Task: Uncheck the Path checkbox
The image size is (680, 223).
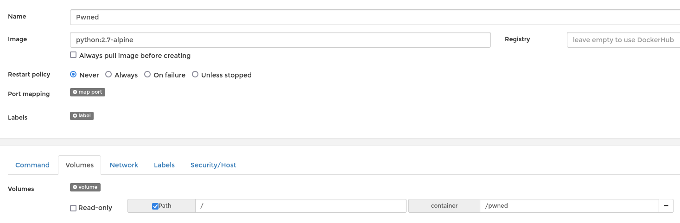Action: click(155, 206)
